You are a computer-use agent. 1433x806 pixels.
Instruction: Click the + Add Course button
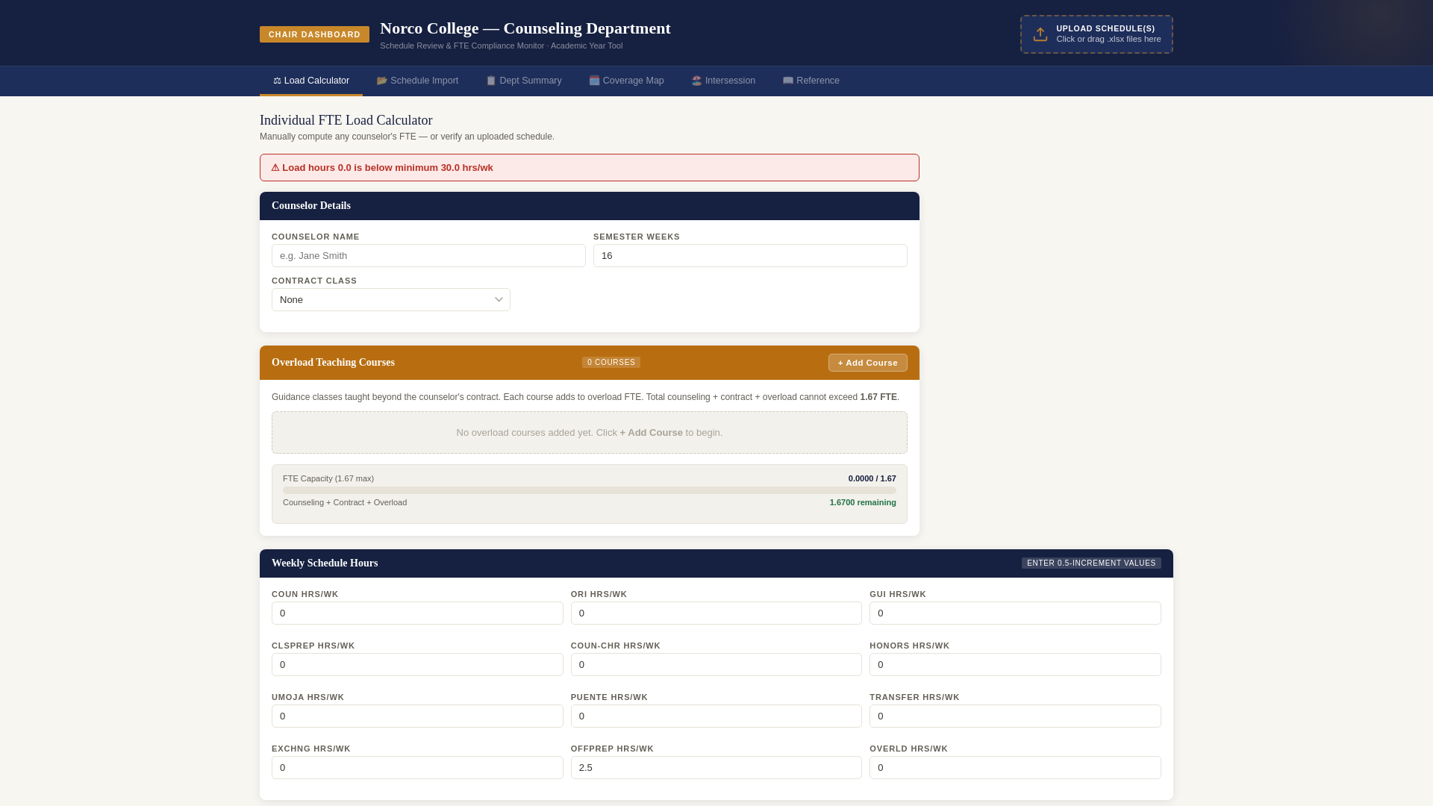[867, 363]
